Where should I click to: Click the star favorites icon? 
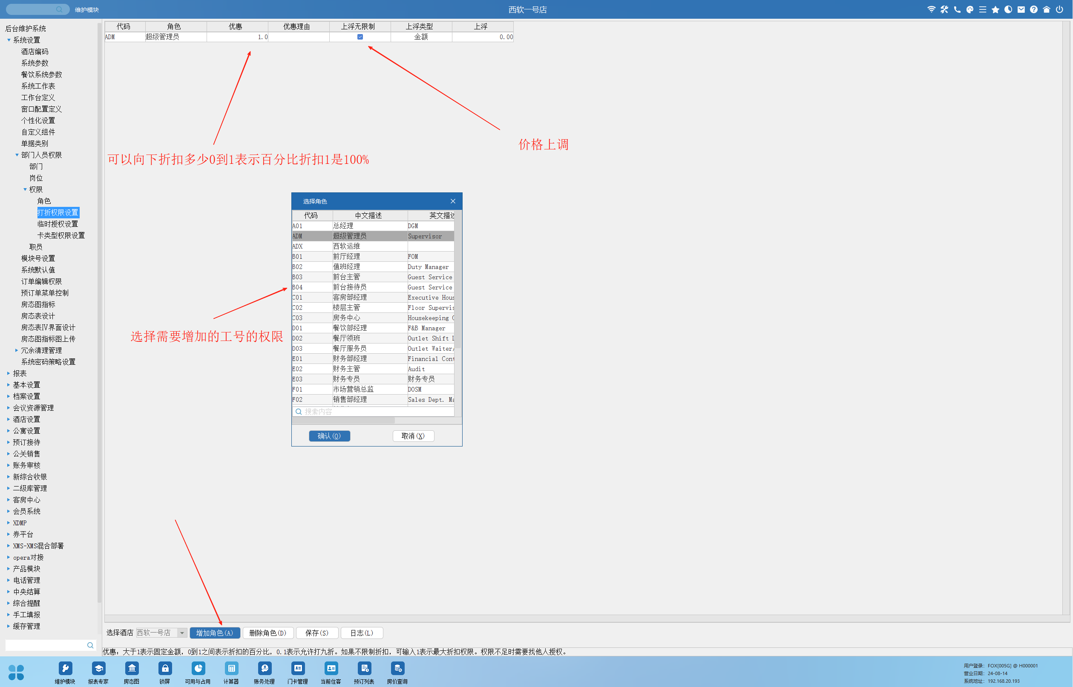pos(995,9)
